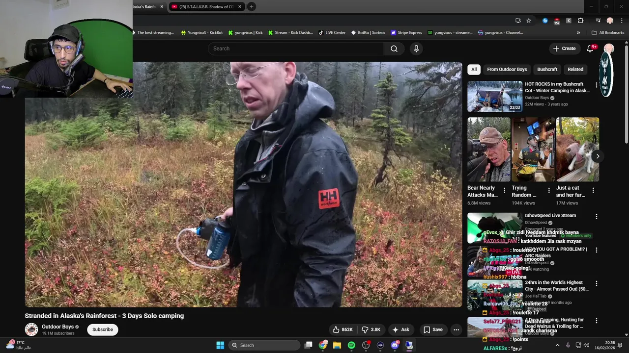Open File Explorer from the taskbar

(x=337, y=345)
